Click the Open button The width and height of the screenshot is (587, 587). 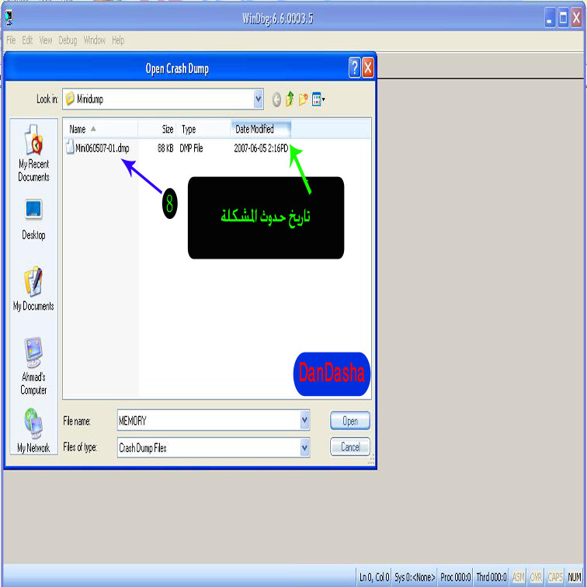350,421
